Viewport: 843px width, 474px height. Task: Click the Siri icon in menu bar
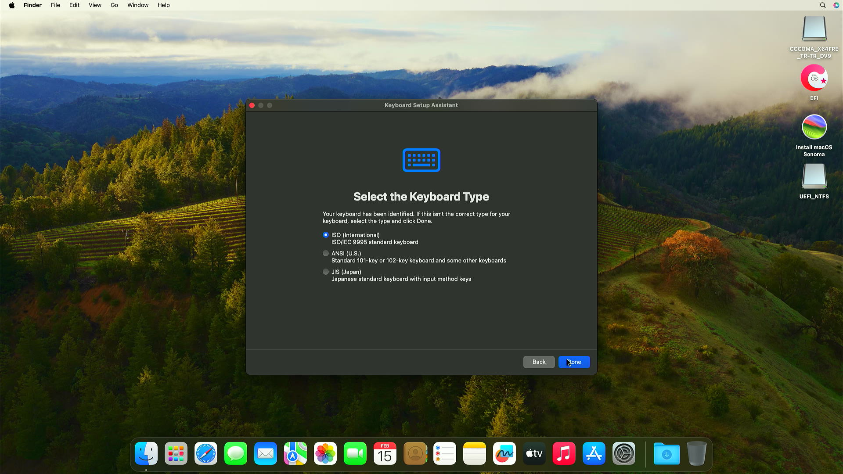836,5
